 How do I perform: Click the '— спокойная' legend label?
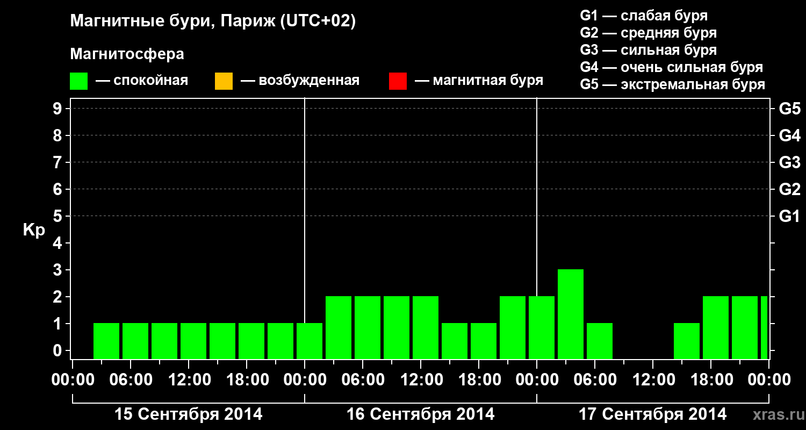point(142,81)
